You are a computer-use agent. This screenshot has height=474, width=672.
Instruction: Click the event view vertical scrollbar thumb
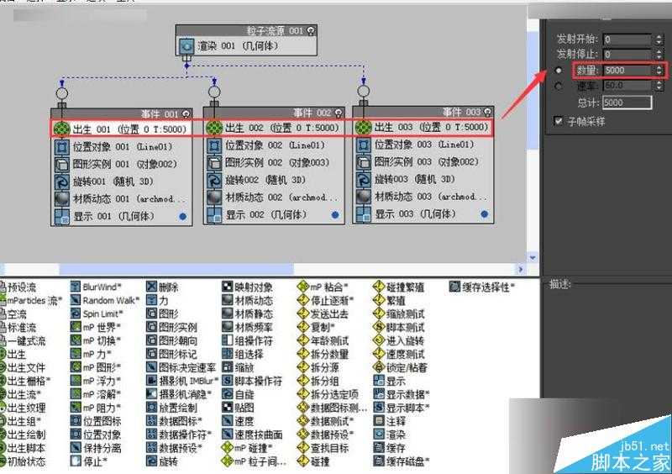coord(533,90)
